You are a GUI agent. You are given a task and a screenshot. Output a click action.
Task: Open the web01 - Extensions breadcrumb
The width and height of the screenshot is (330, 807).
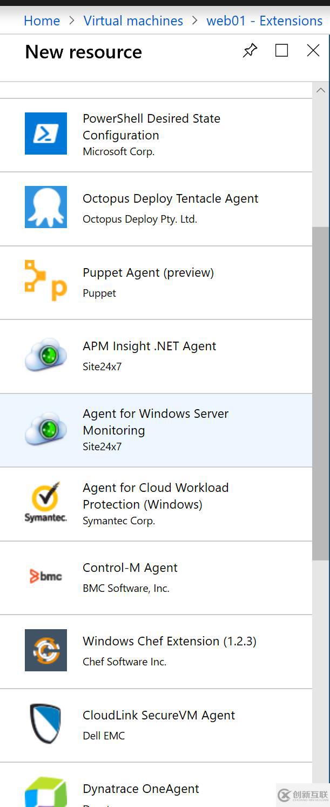[265, 21]
